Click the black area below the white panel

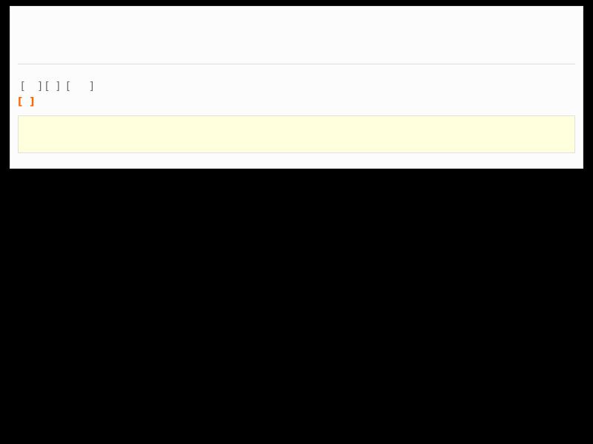coord(296,306)
